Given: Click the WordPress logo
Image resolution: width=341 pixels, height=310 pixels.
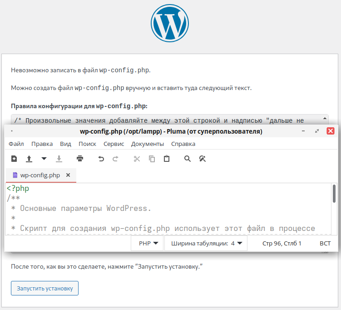Looking at the screenshot, I should click(170, 23).
